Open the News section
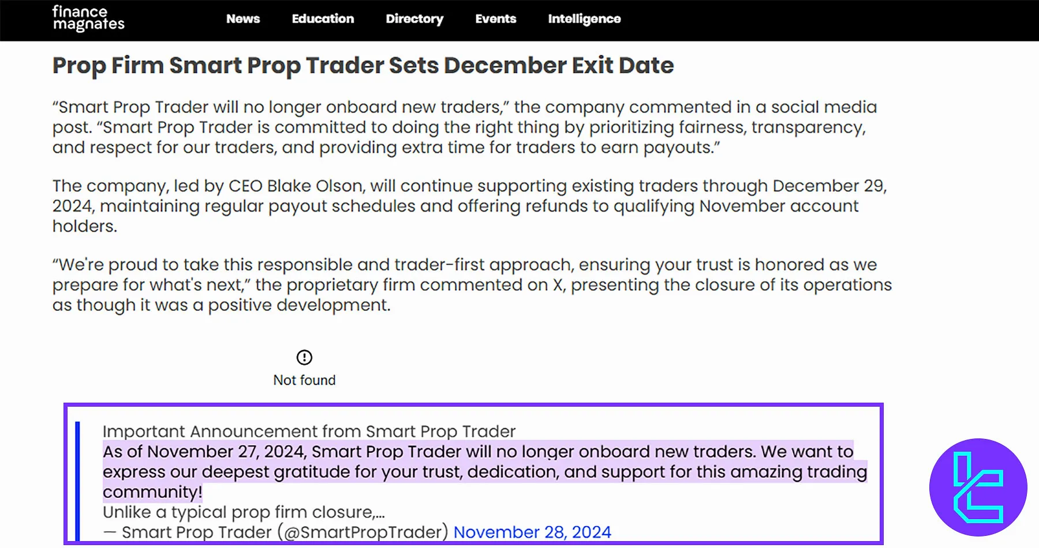The image size is (1039, 548). (242, 19)
